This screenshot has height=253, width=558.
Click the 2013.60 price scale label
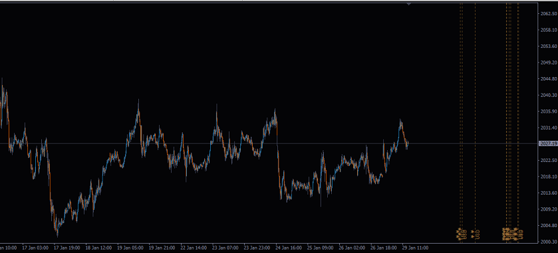[x=549, y=193]
